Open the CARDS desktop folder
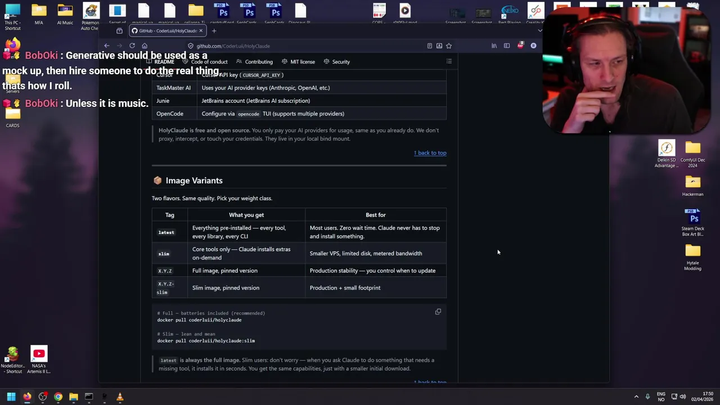 [12, 118]
